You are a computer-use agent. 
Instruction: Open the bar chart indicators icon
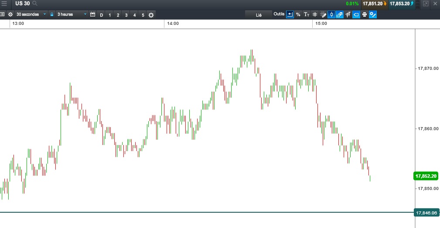pyautogui.click(x=348, y=14)
